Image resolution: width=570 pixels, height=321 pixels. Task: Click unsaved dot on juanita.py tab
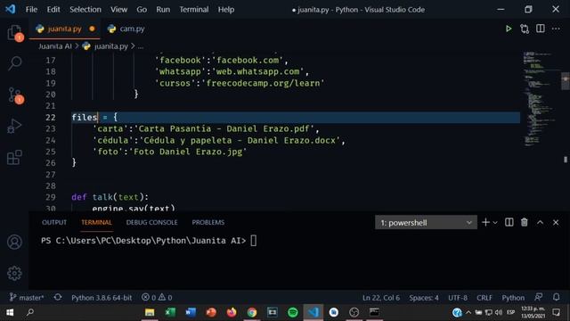pyautogui.click(x=92, y=29)
